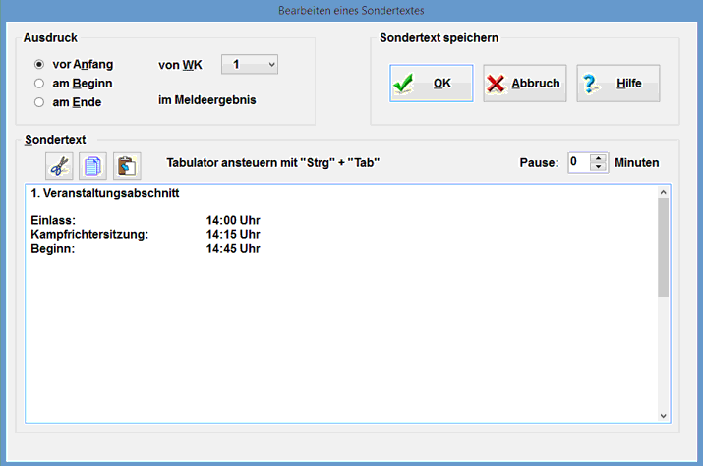The image size is (703, 466).
Task: Open Hilfe with the help button
Action: coord(617,84)
